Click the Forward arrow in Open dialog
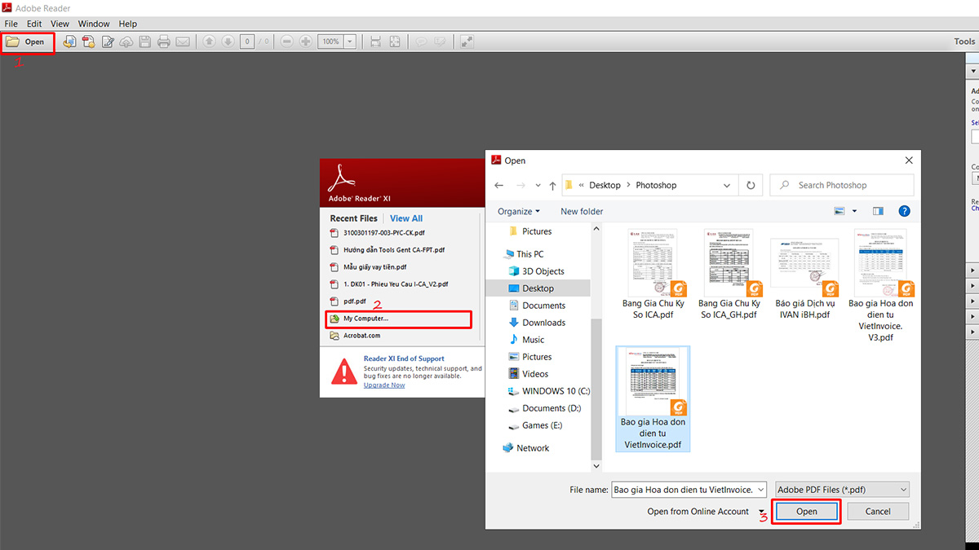Viewport: 979px width, 550px height. (x=521, y=185)
